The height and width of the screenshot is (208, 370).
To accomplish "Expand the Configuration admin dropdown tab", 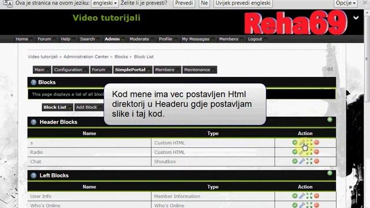I will point(71,70).
